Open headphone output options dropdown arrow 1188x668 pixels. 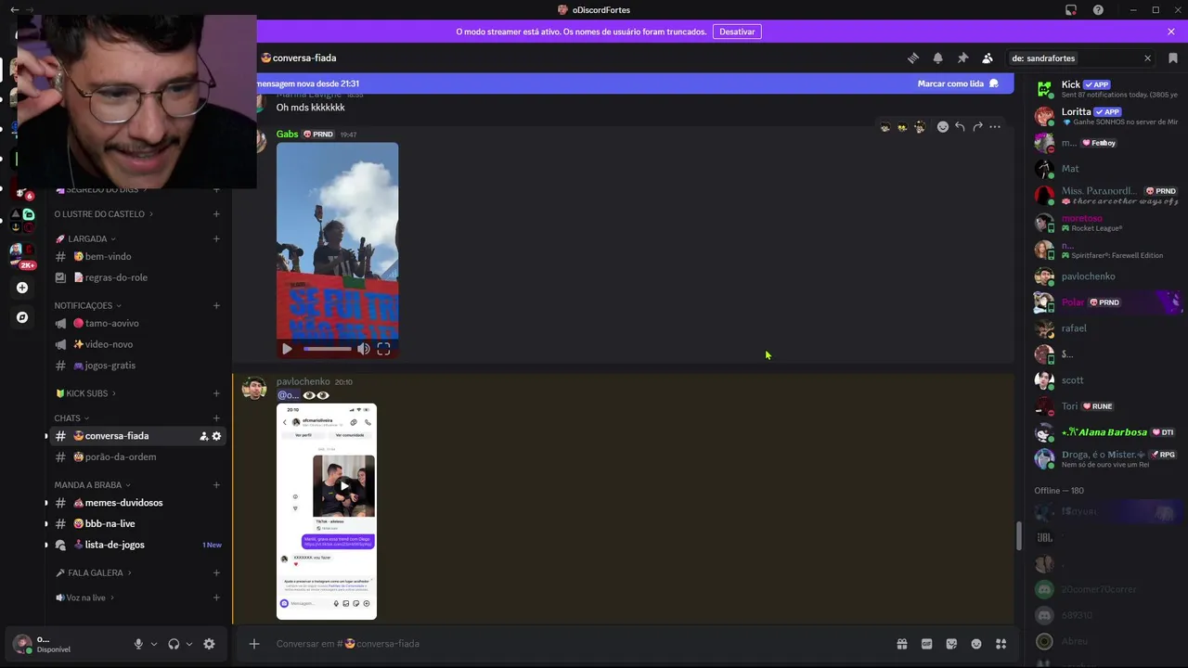pos(189,644)
